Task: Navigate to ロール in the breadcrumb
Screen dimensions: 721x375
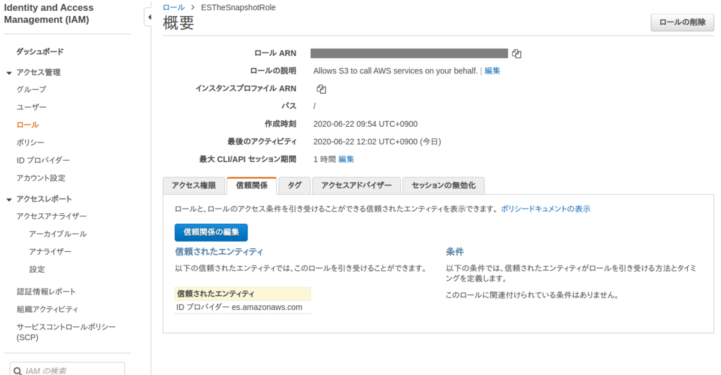Action: (174, 7)
